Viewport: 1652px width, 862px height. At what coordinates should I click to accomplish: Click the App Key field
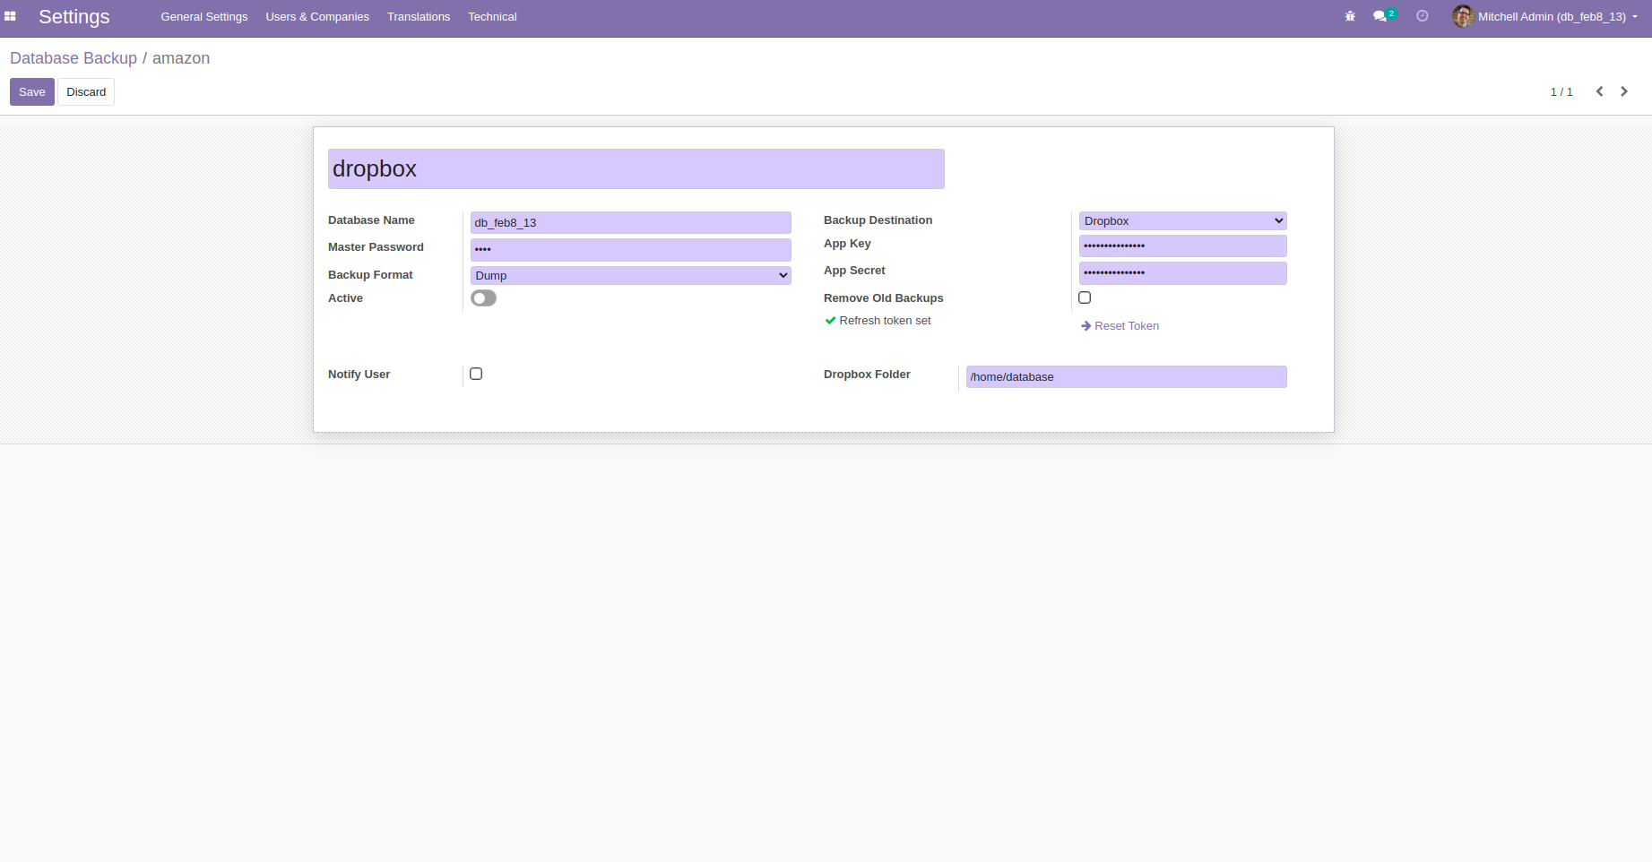1183,246
